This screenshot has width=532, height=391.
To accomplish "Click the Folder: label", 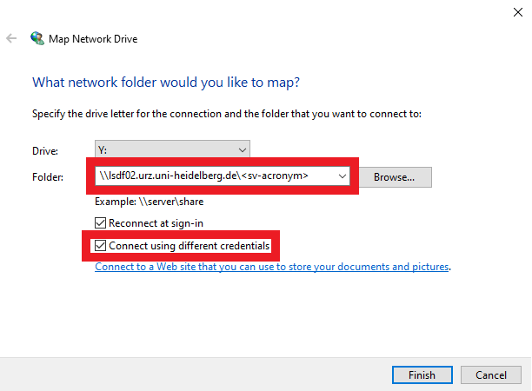I will pos(47,177).
